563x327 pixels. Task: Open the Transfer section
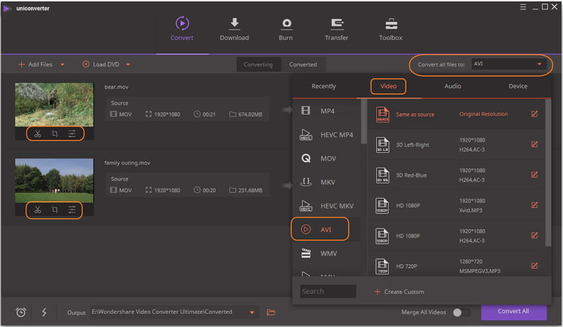(336, 28)
